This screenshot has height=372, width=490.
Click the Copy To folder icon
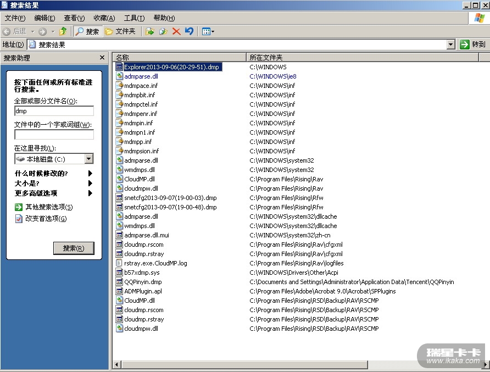click(x=163, y=31)
